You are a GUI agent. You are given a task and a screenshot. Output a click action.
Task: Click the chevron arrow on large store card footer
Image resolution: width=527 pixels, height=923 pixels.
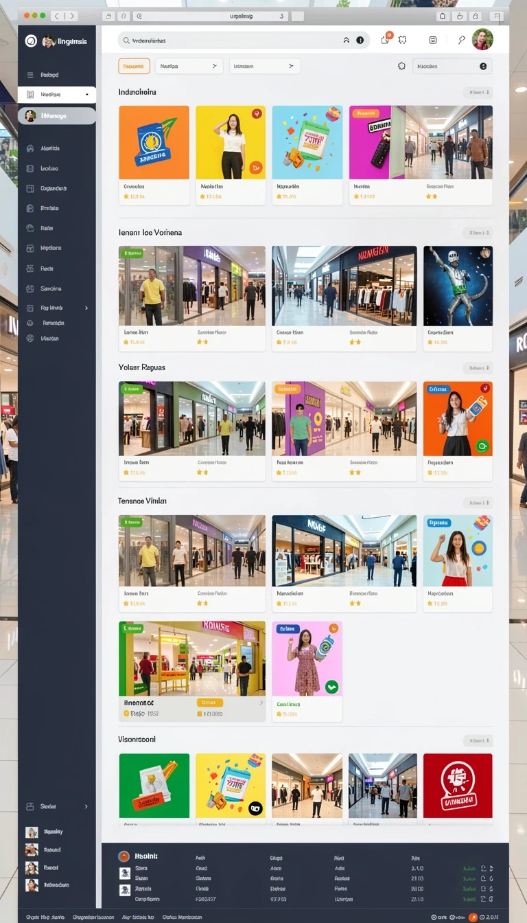pos(261,703)
